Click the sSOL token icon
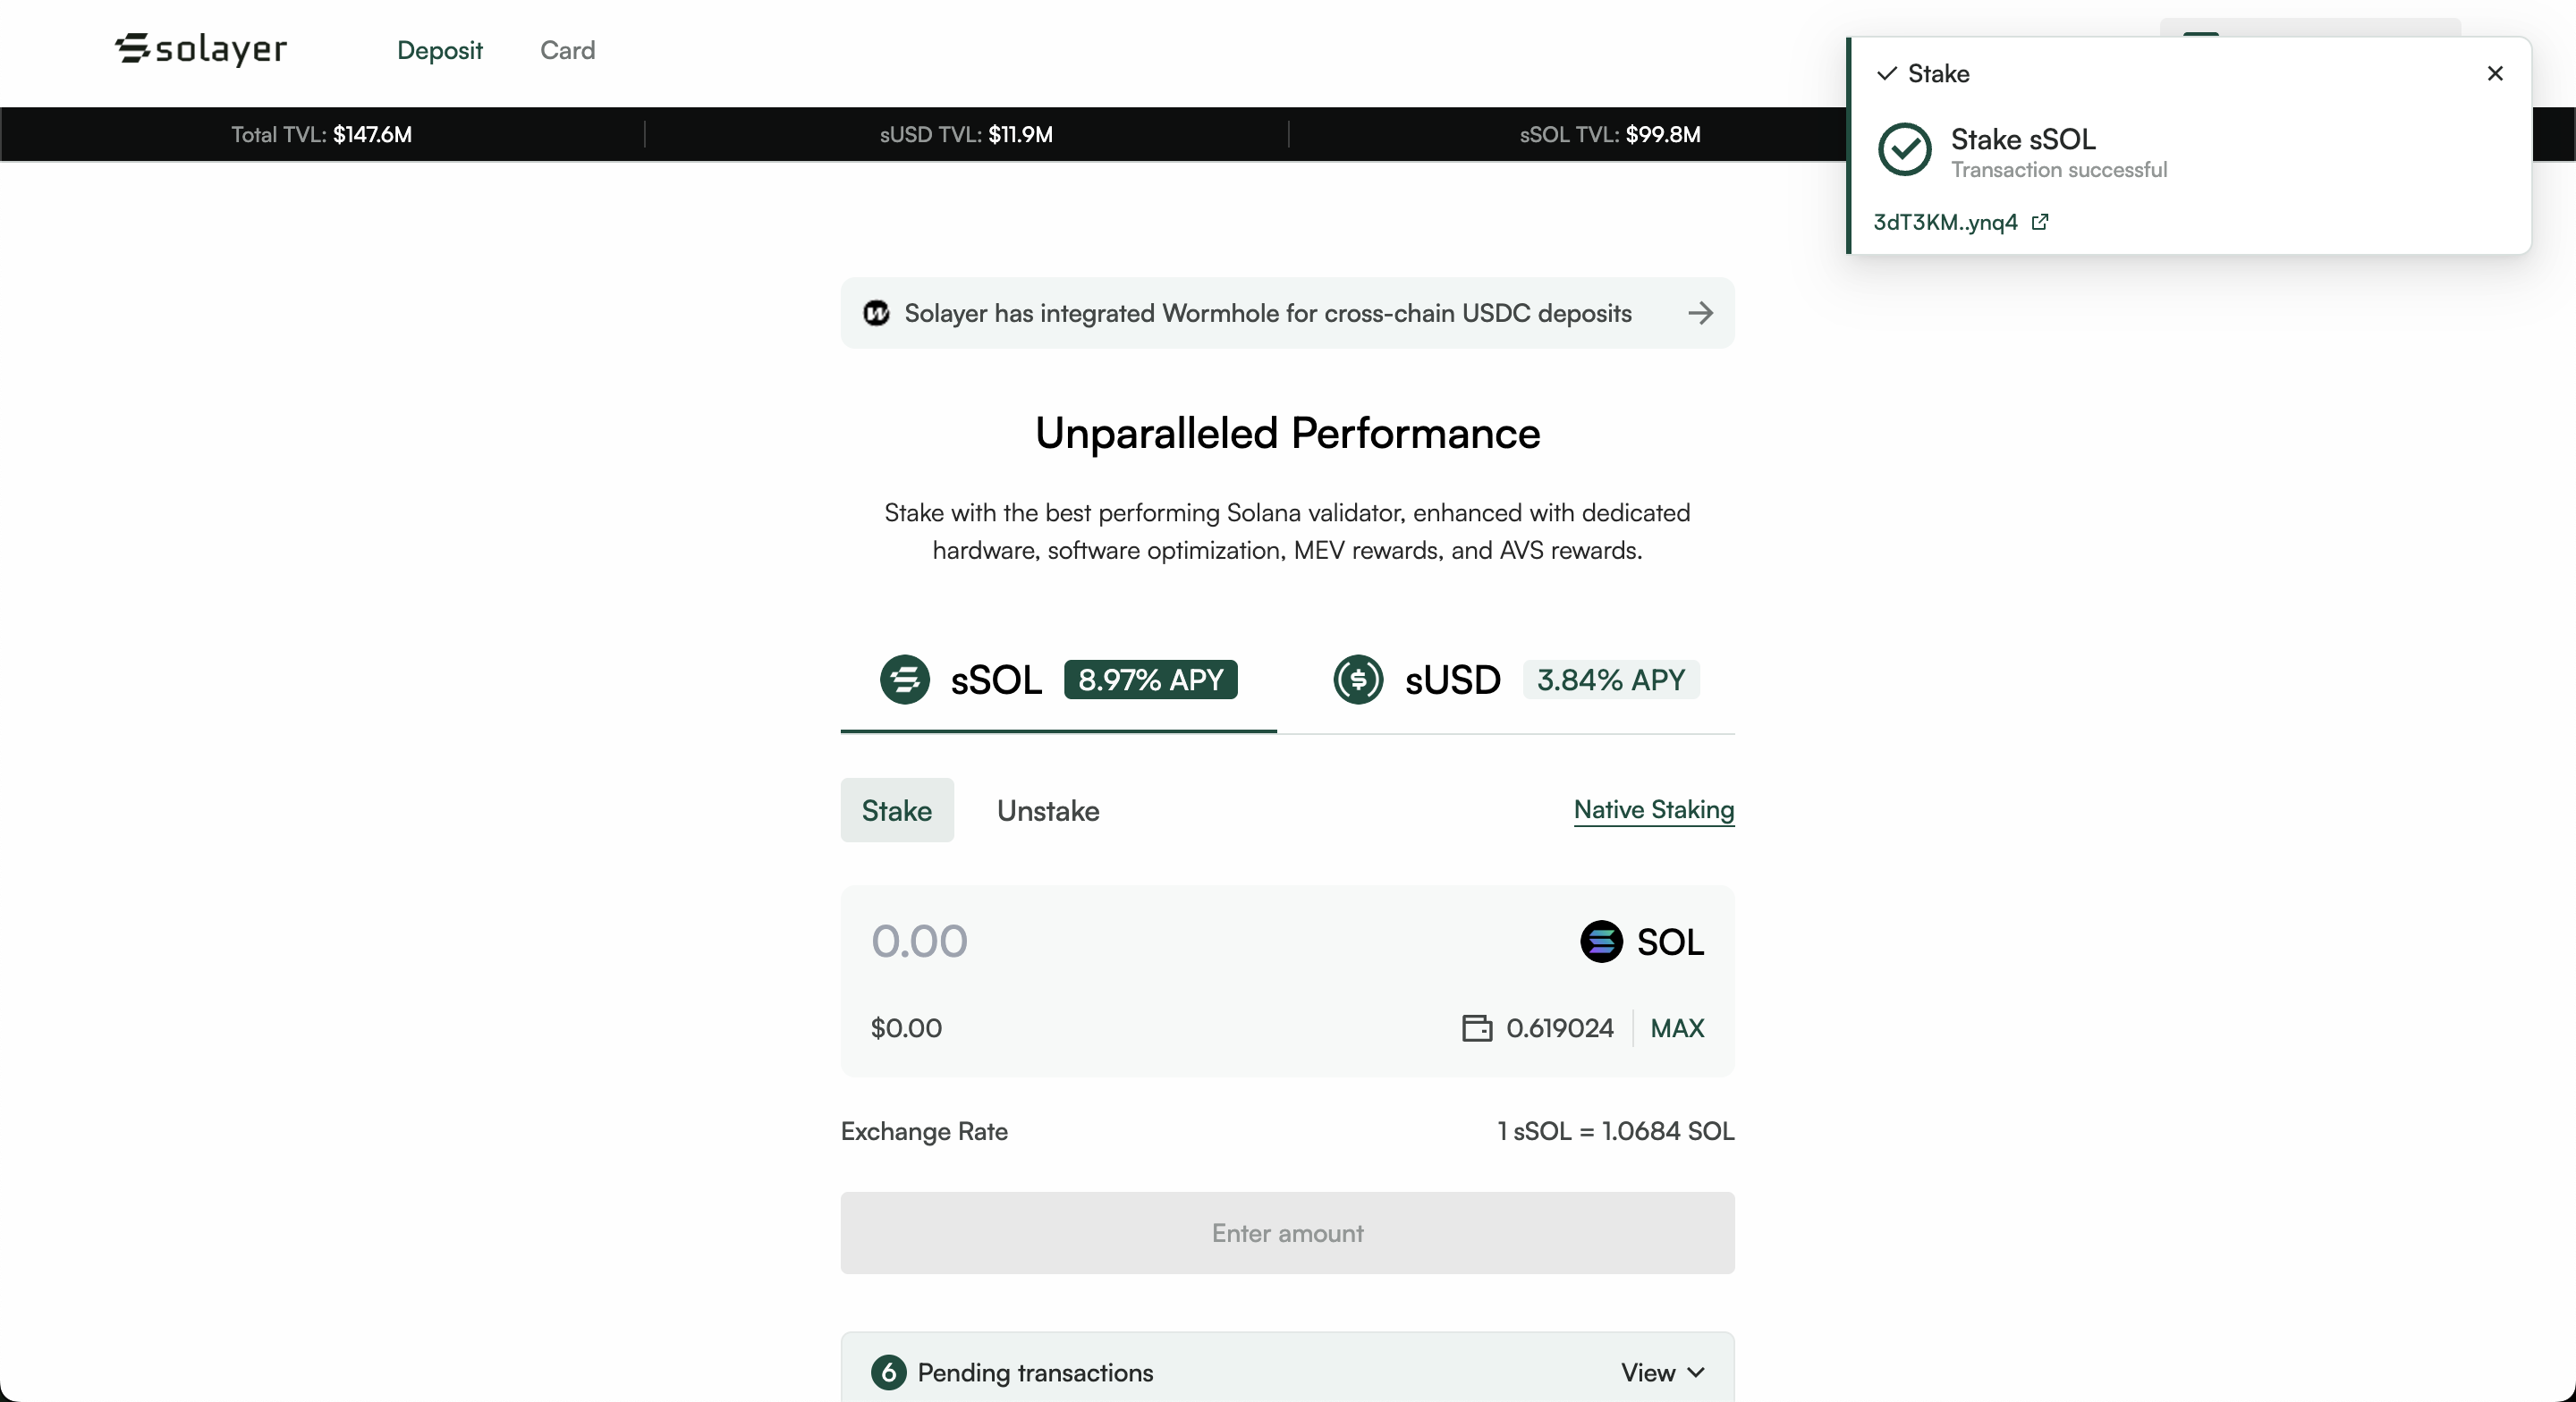2576x1402 pixels. 904,680
